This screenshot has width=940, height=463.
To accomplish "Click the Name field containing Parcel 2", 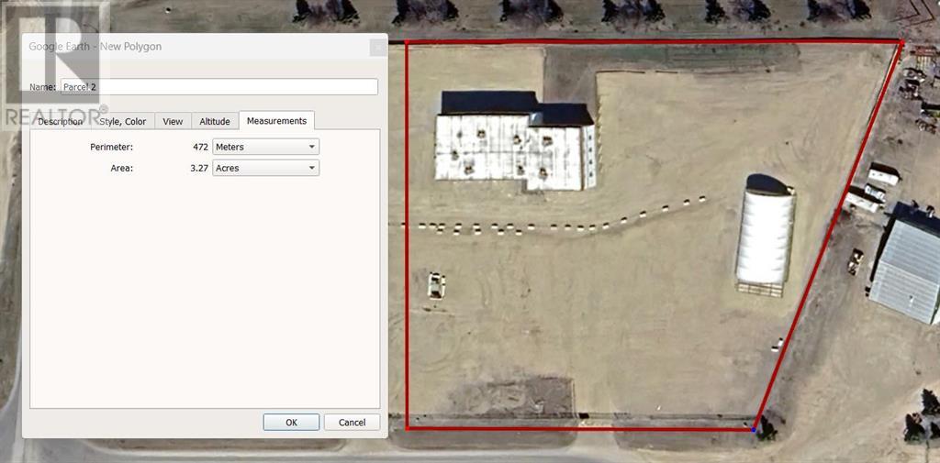I will (x=218, y=87).
